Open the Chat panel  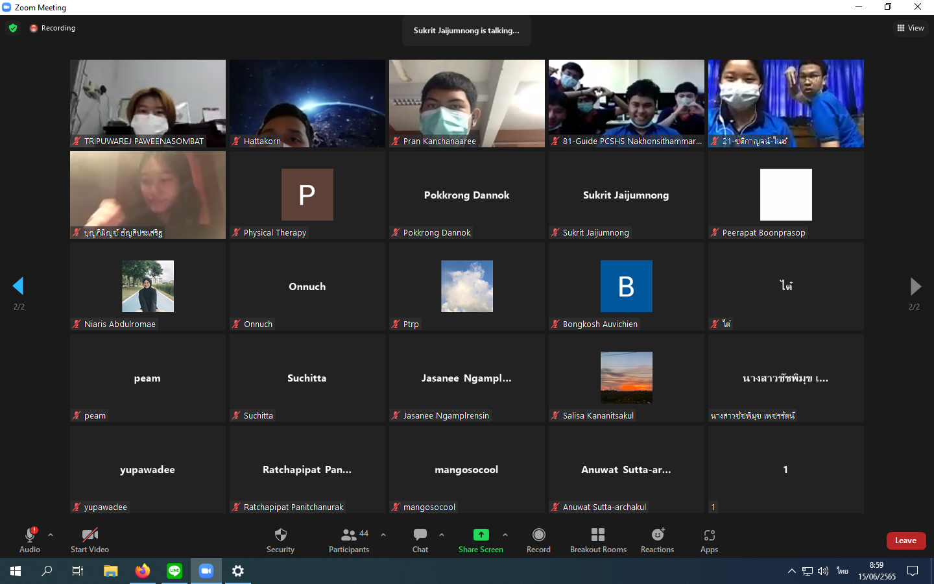click(x=420, y=535)
